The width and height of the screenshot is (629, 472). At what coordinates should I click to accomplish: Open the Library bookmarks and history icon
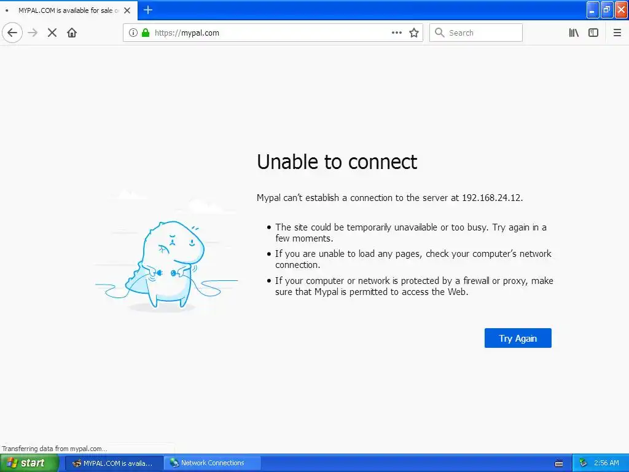coord(574,33)
